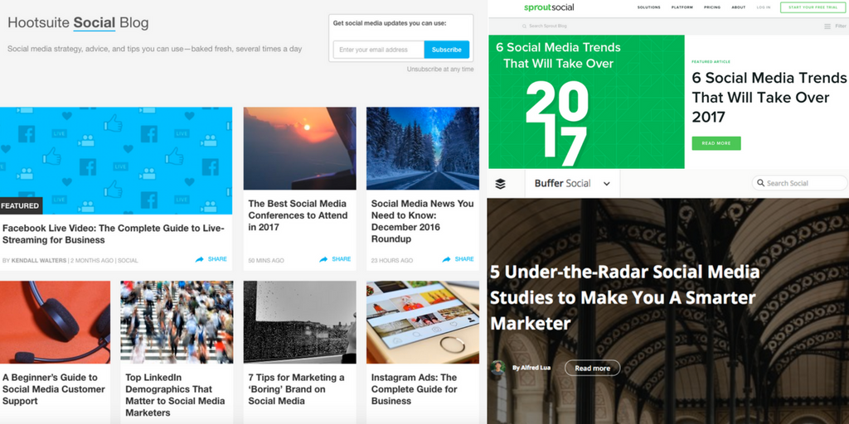Screen dimensions: 849x424
Task: Open Pricing page on Sprout Social
Action: tap(712, 7)
